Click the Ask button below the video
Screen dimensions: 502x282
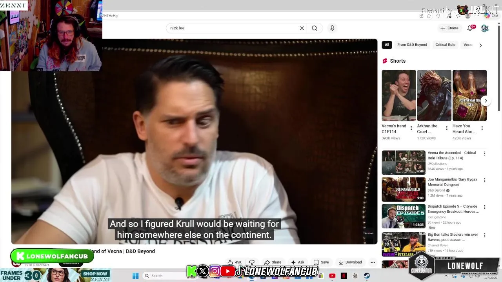[x=297, y=262]
